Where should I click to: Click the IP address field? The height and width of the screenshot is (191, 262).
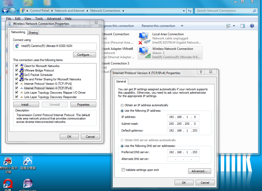coord(183,117)
